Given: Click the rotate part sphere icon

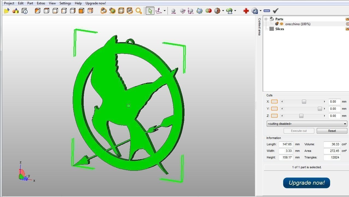Looking at the screenshot, I should coord(182,11).
